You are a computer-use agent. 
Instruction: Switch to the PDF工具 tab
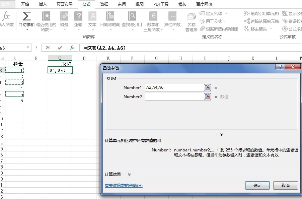[161, 4]
